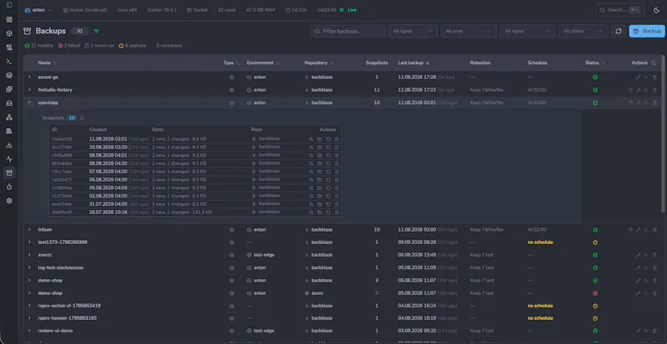
Task: Open the download tray icon in sidebar
Action: click(x=9, y=145)
